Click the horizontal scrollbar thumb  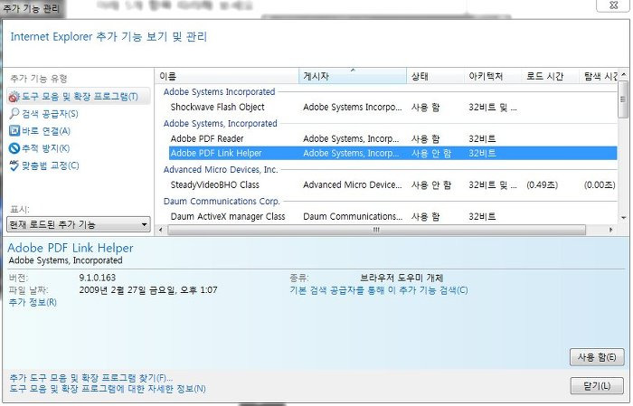click(377, 230)
